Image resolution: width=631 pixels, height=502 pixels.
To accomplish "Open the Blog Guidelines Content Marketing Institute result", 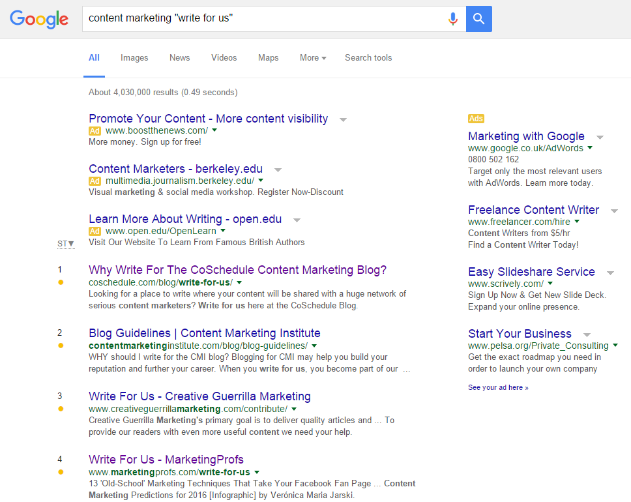I will (204, 333).
